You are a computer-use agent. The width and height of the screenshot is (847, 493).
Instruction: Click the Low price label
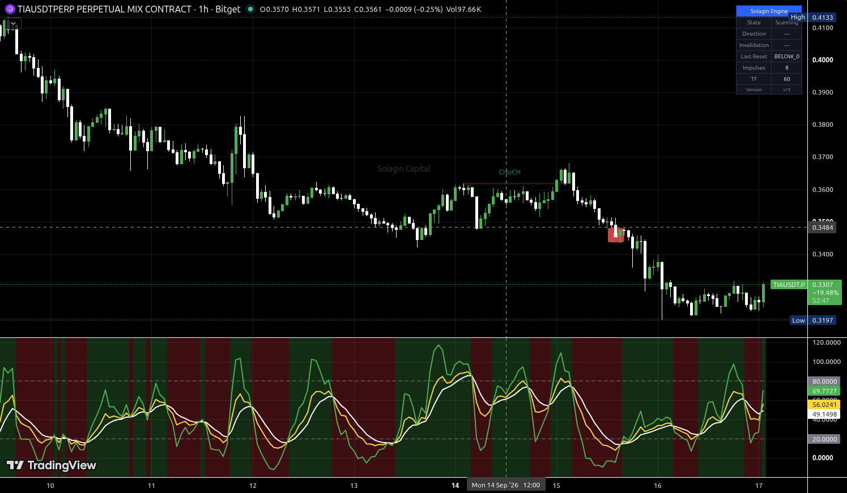click(798, 320)
